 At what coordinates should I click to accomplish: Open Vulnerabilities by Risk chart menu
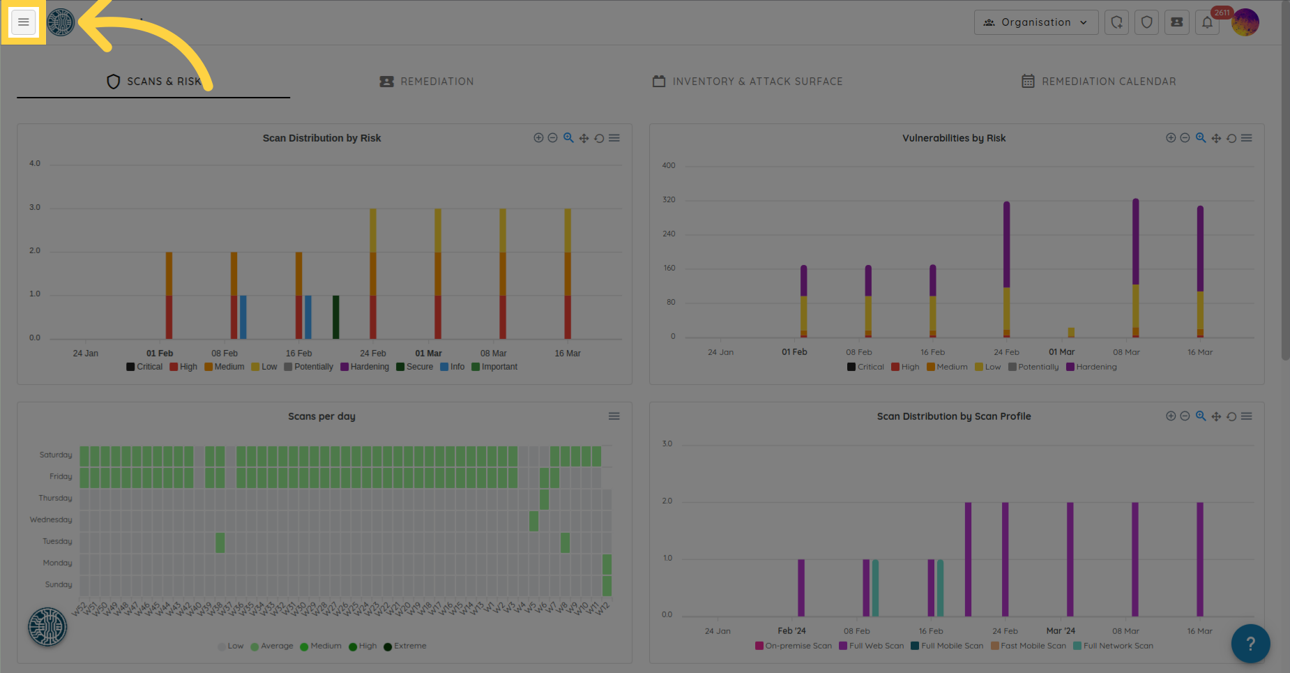1247,138
